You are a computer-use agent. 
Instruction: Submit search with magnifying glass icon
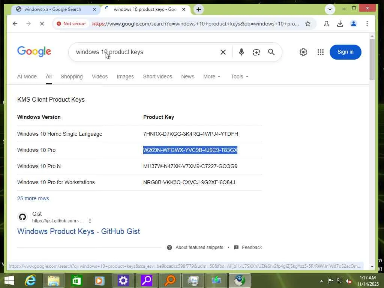[x=271, y=52]
